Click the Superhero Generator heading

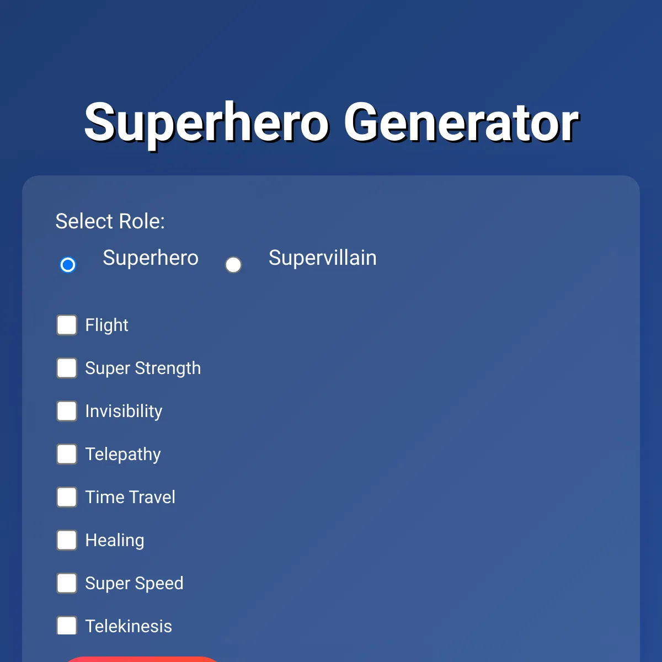tap(331, 122)
